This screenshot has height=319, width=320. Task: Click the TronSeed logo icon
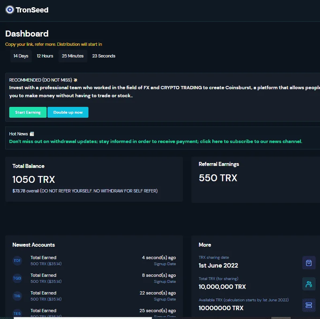click(10, 10)
